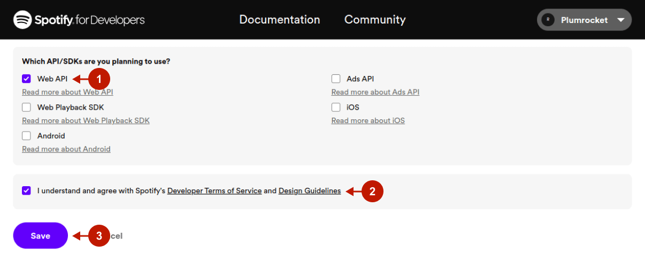Viewport: 645px width, 275px height.
Task: Open the Design Guidelines link
Action: point(309,191)
